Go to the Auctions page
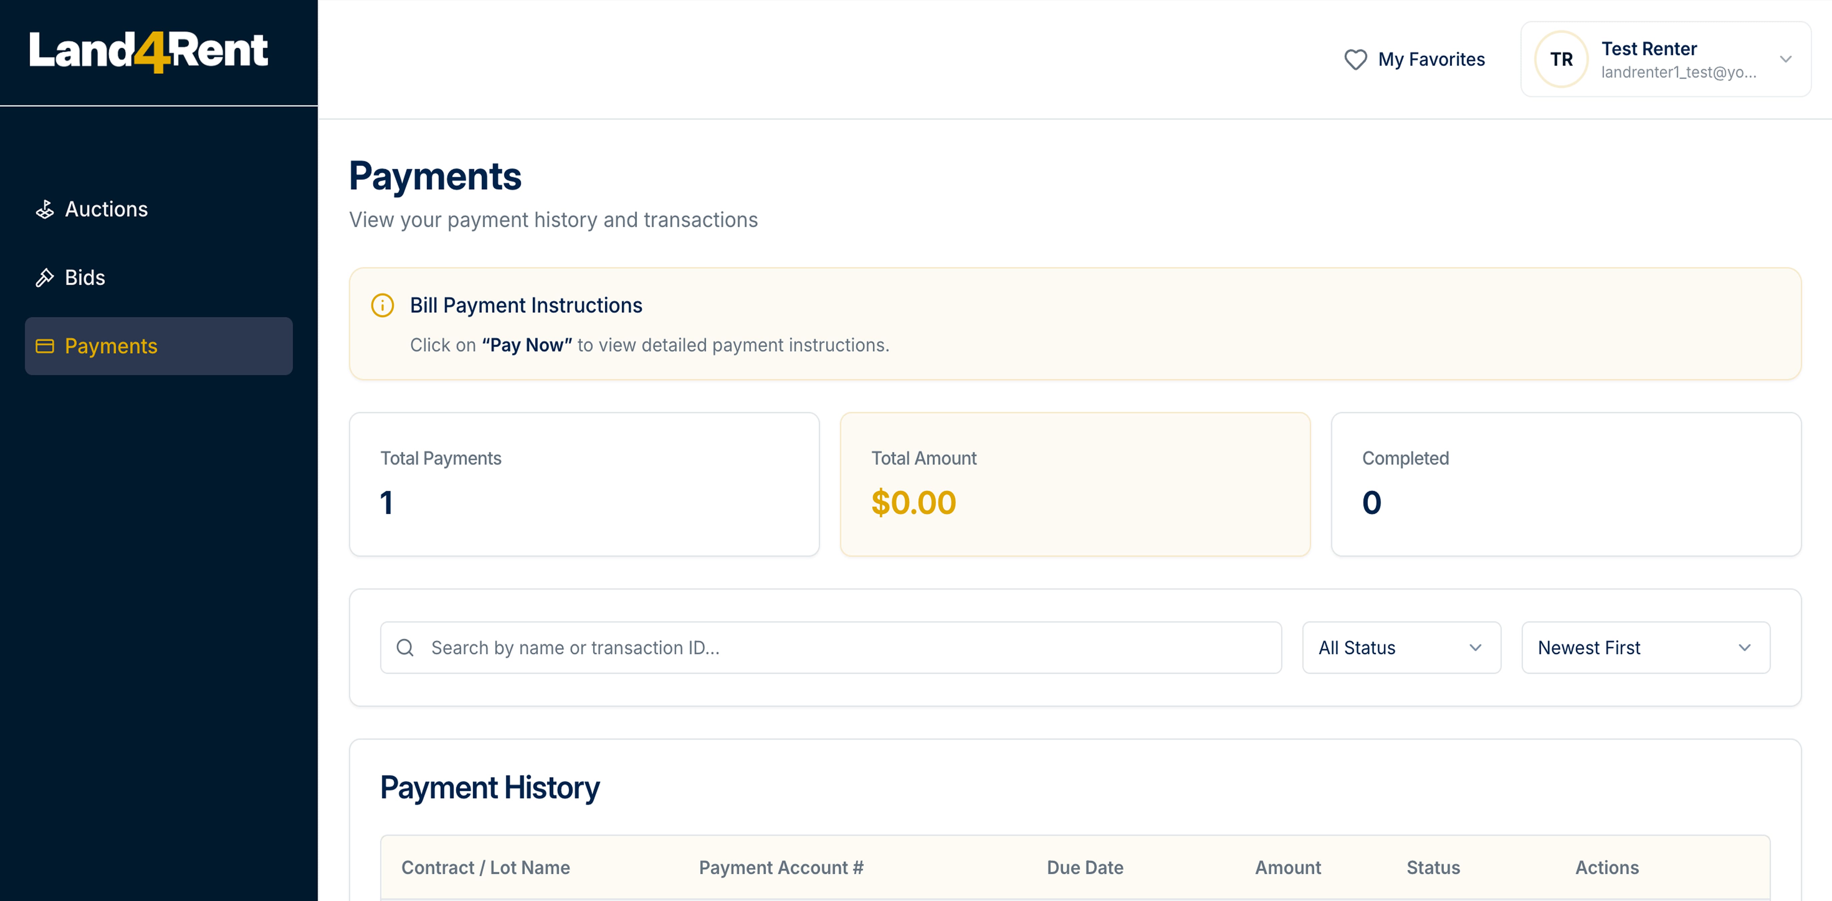Viewport: 1832px width, 901px height. click(x=107, y=209)
